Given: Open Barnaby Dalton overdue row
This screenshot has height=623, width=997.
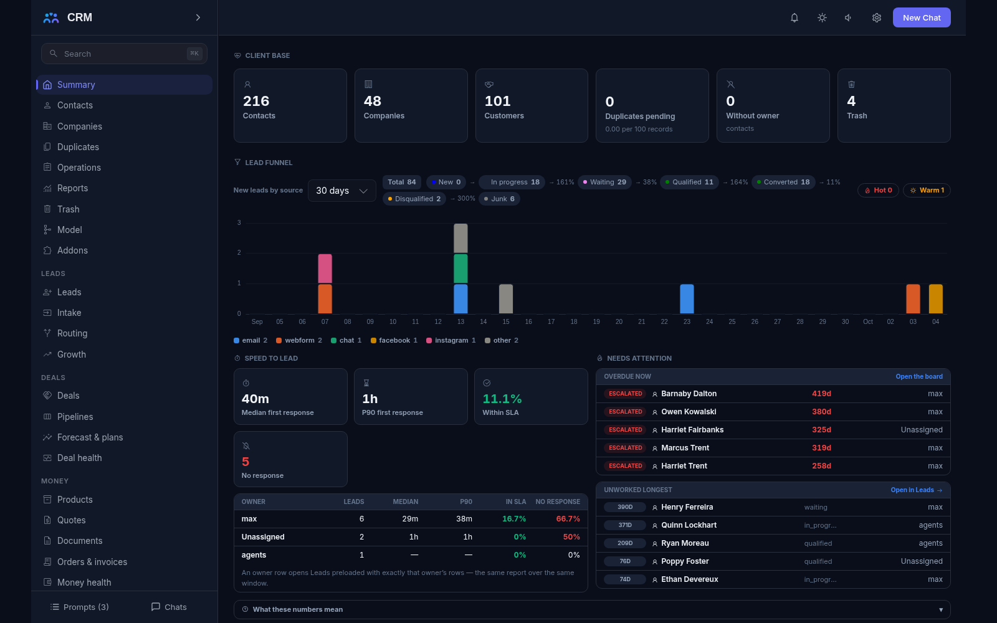Looking at the screenshot, I should point(773,394).
